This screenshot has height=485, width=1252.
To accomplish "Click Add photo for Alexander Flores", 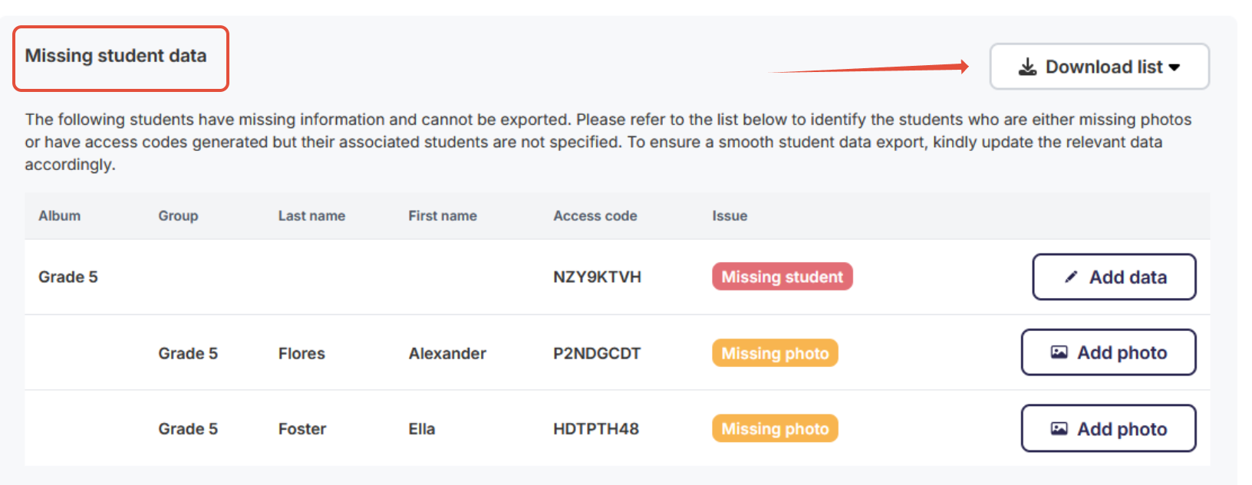I will click(1108, 352).
